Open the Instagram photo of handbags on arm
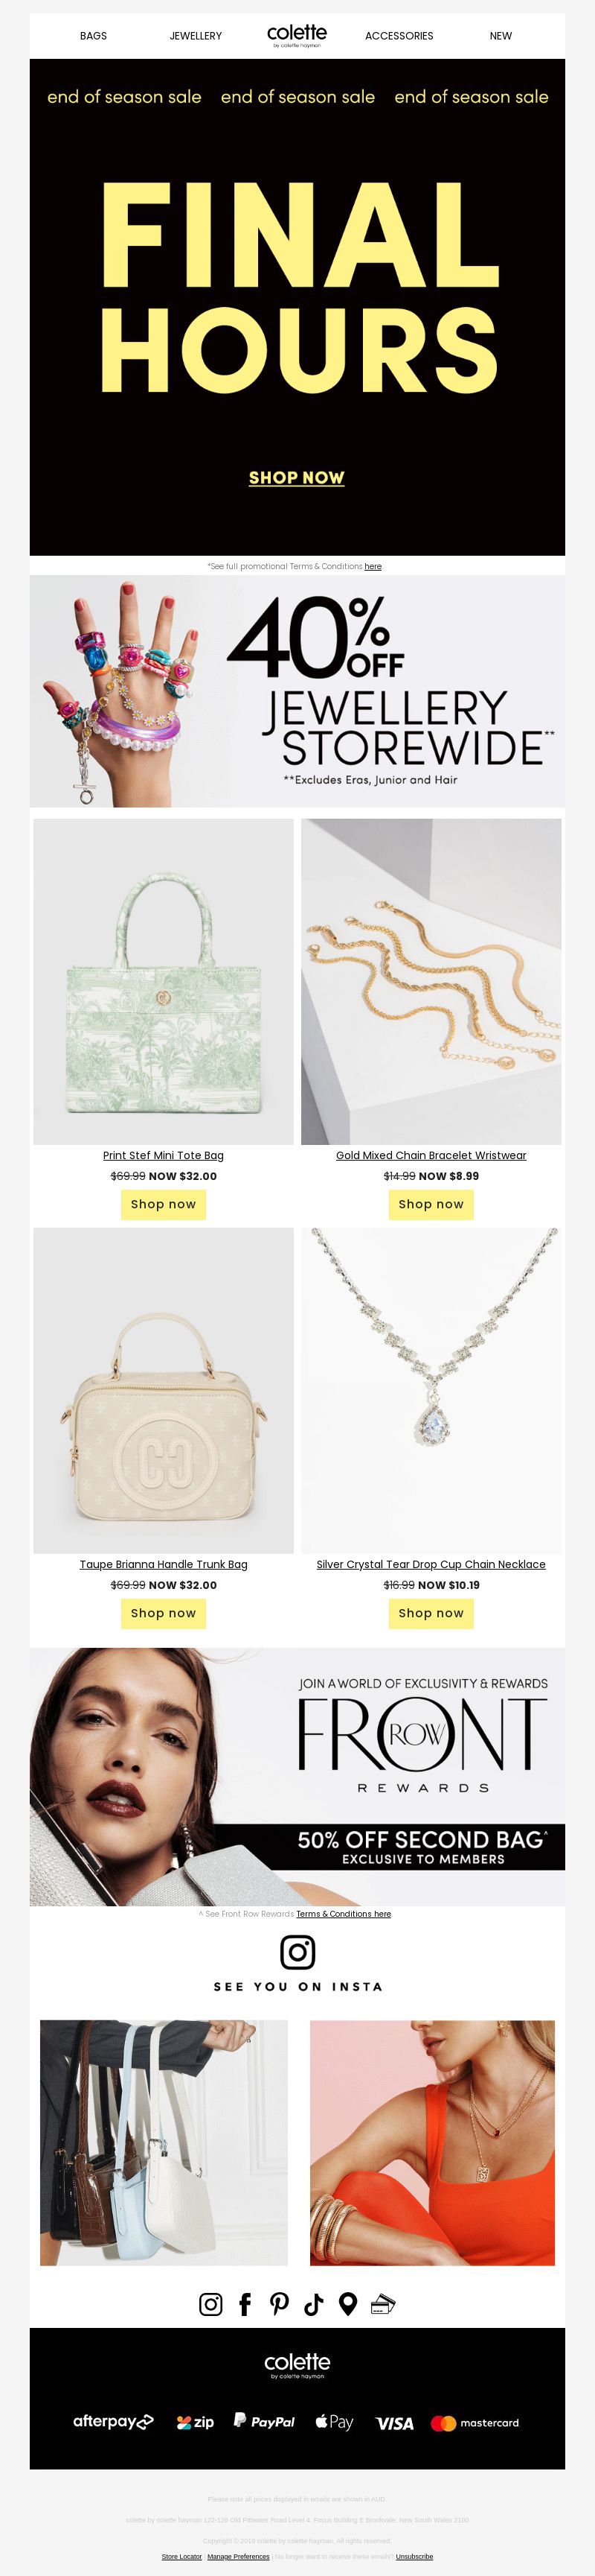 [164, 2142]
